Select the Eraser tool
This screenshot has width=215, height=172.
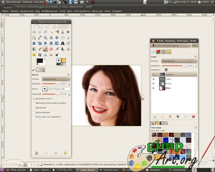tap(51, 49)
